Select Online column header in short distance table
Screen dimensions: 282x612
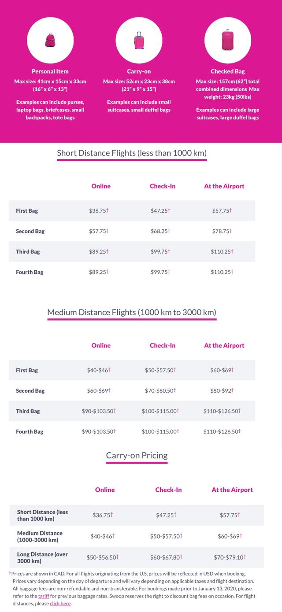point(101,186)
